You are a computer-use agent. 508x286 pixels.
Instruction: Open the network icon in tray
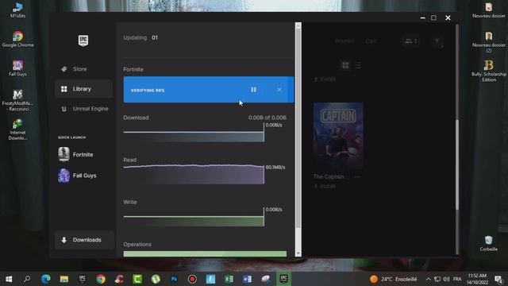pyautogui.click(x=437, y=279)
